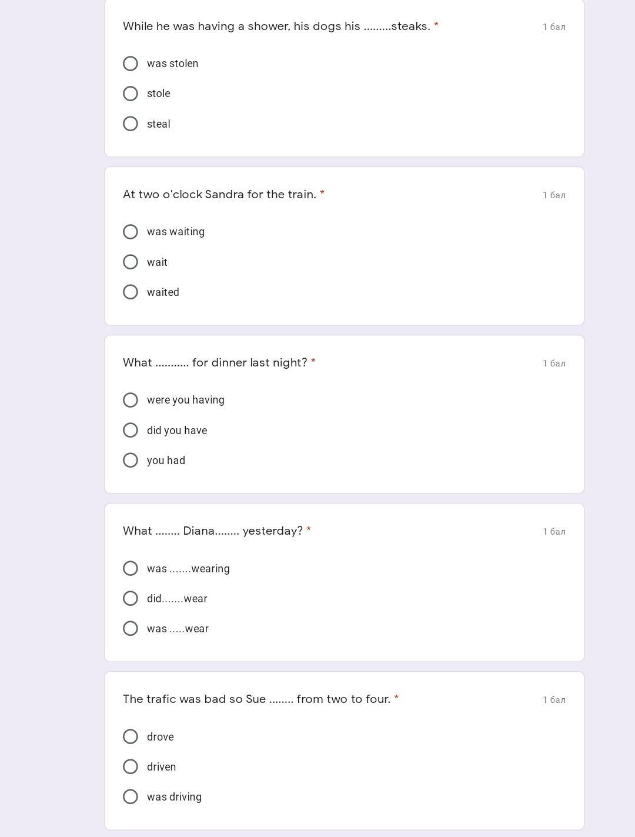Viewport: 635px width, 837px height.
Task: Select the 'was stolen' answer option
Action: 131,64
